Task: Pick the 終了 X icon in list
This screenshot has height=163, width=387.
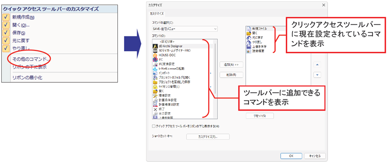Action: [155, 109]
